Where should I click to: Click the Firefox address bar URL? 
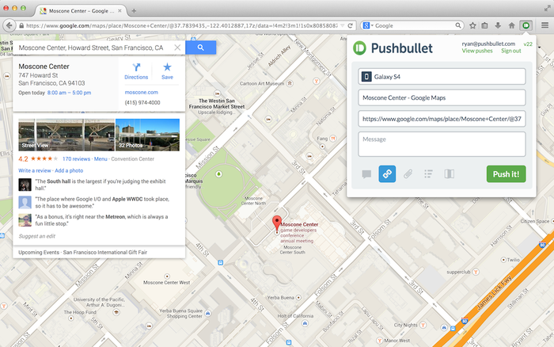click(180, 25)
